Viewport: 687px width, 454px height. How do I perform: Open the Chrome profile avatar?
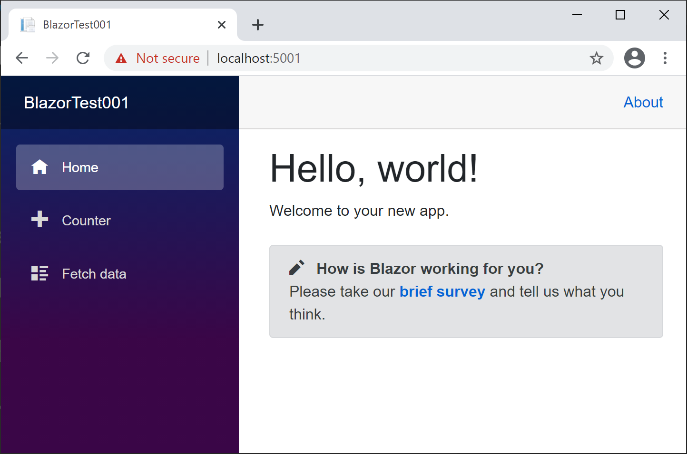coord(635,58)
